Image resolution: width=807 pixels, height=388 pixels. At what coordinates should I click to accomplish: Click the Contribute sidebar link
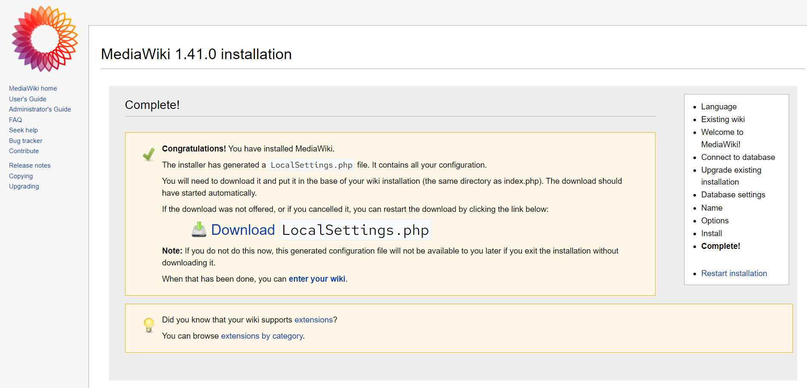[24, 151]
